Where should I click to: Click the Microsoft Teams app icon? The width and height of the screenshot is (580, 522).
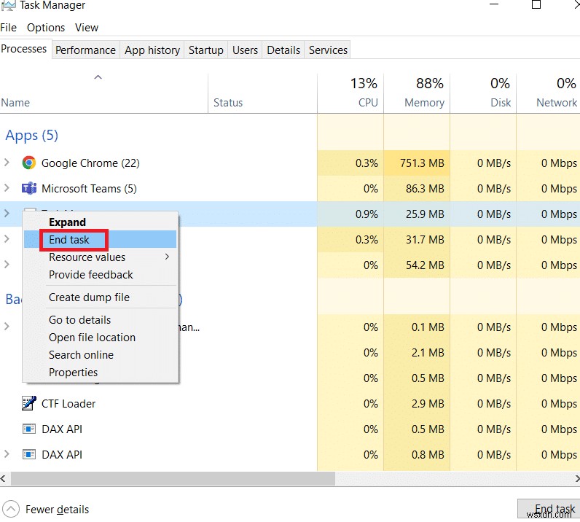click(x=29, y=188)
